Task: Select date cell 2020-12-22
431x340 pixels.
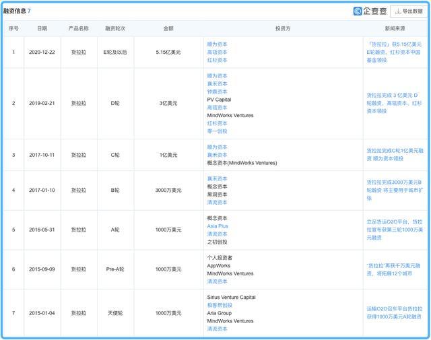Action: [42, 53]
